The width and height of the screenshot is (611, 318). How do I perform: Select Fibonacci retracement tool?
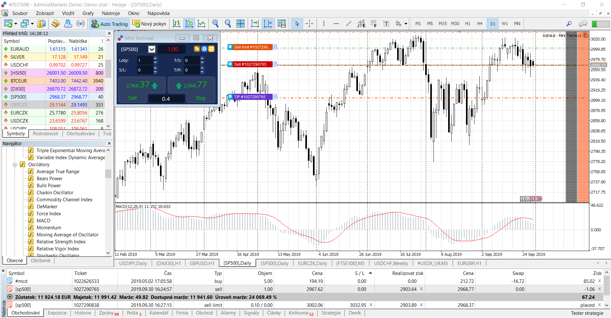(x=374, y=24)
